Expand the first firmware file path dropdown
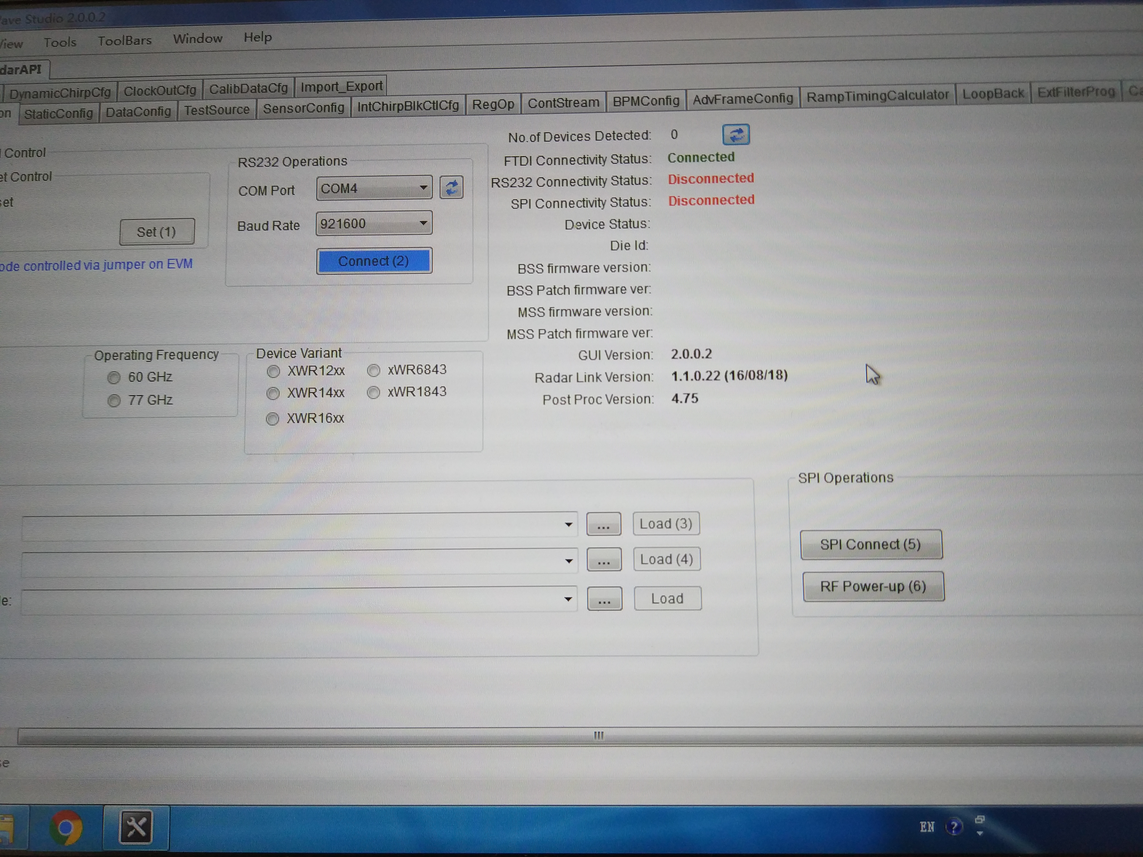 click(x=568, y=524)
